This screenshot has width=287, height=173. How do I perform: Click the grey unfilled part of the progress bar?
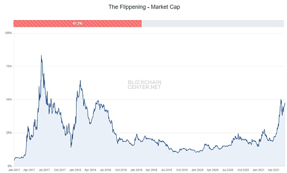(213, 23)
